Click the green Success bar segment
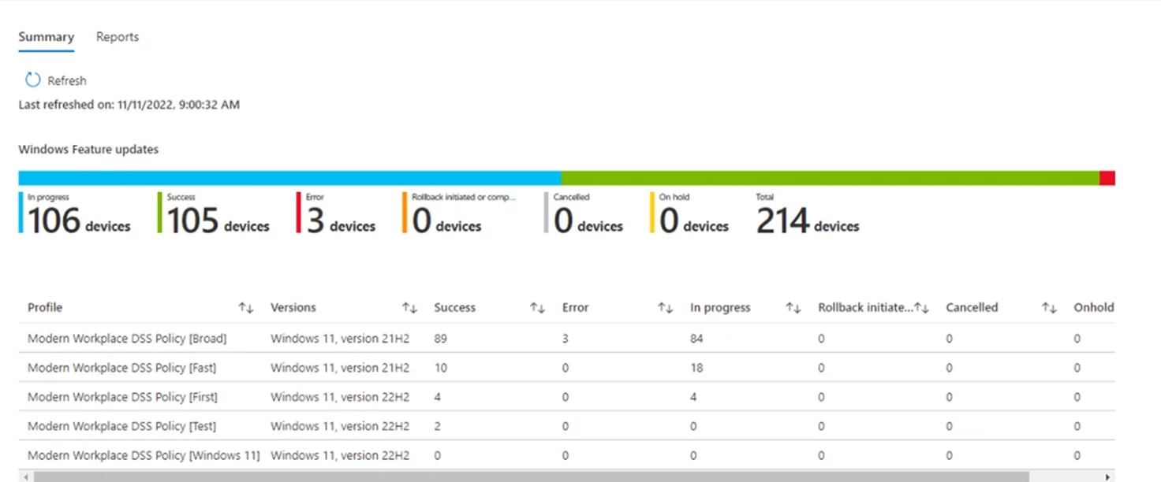1161x482 pixels. coord(830,178)
